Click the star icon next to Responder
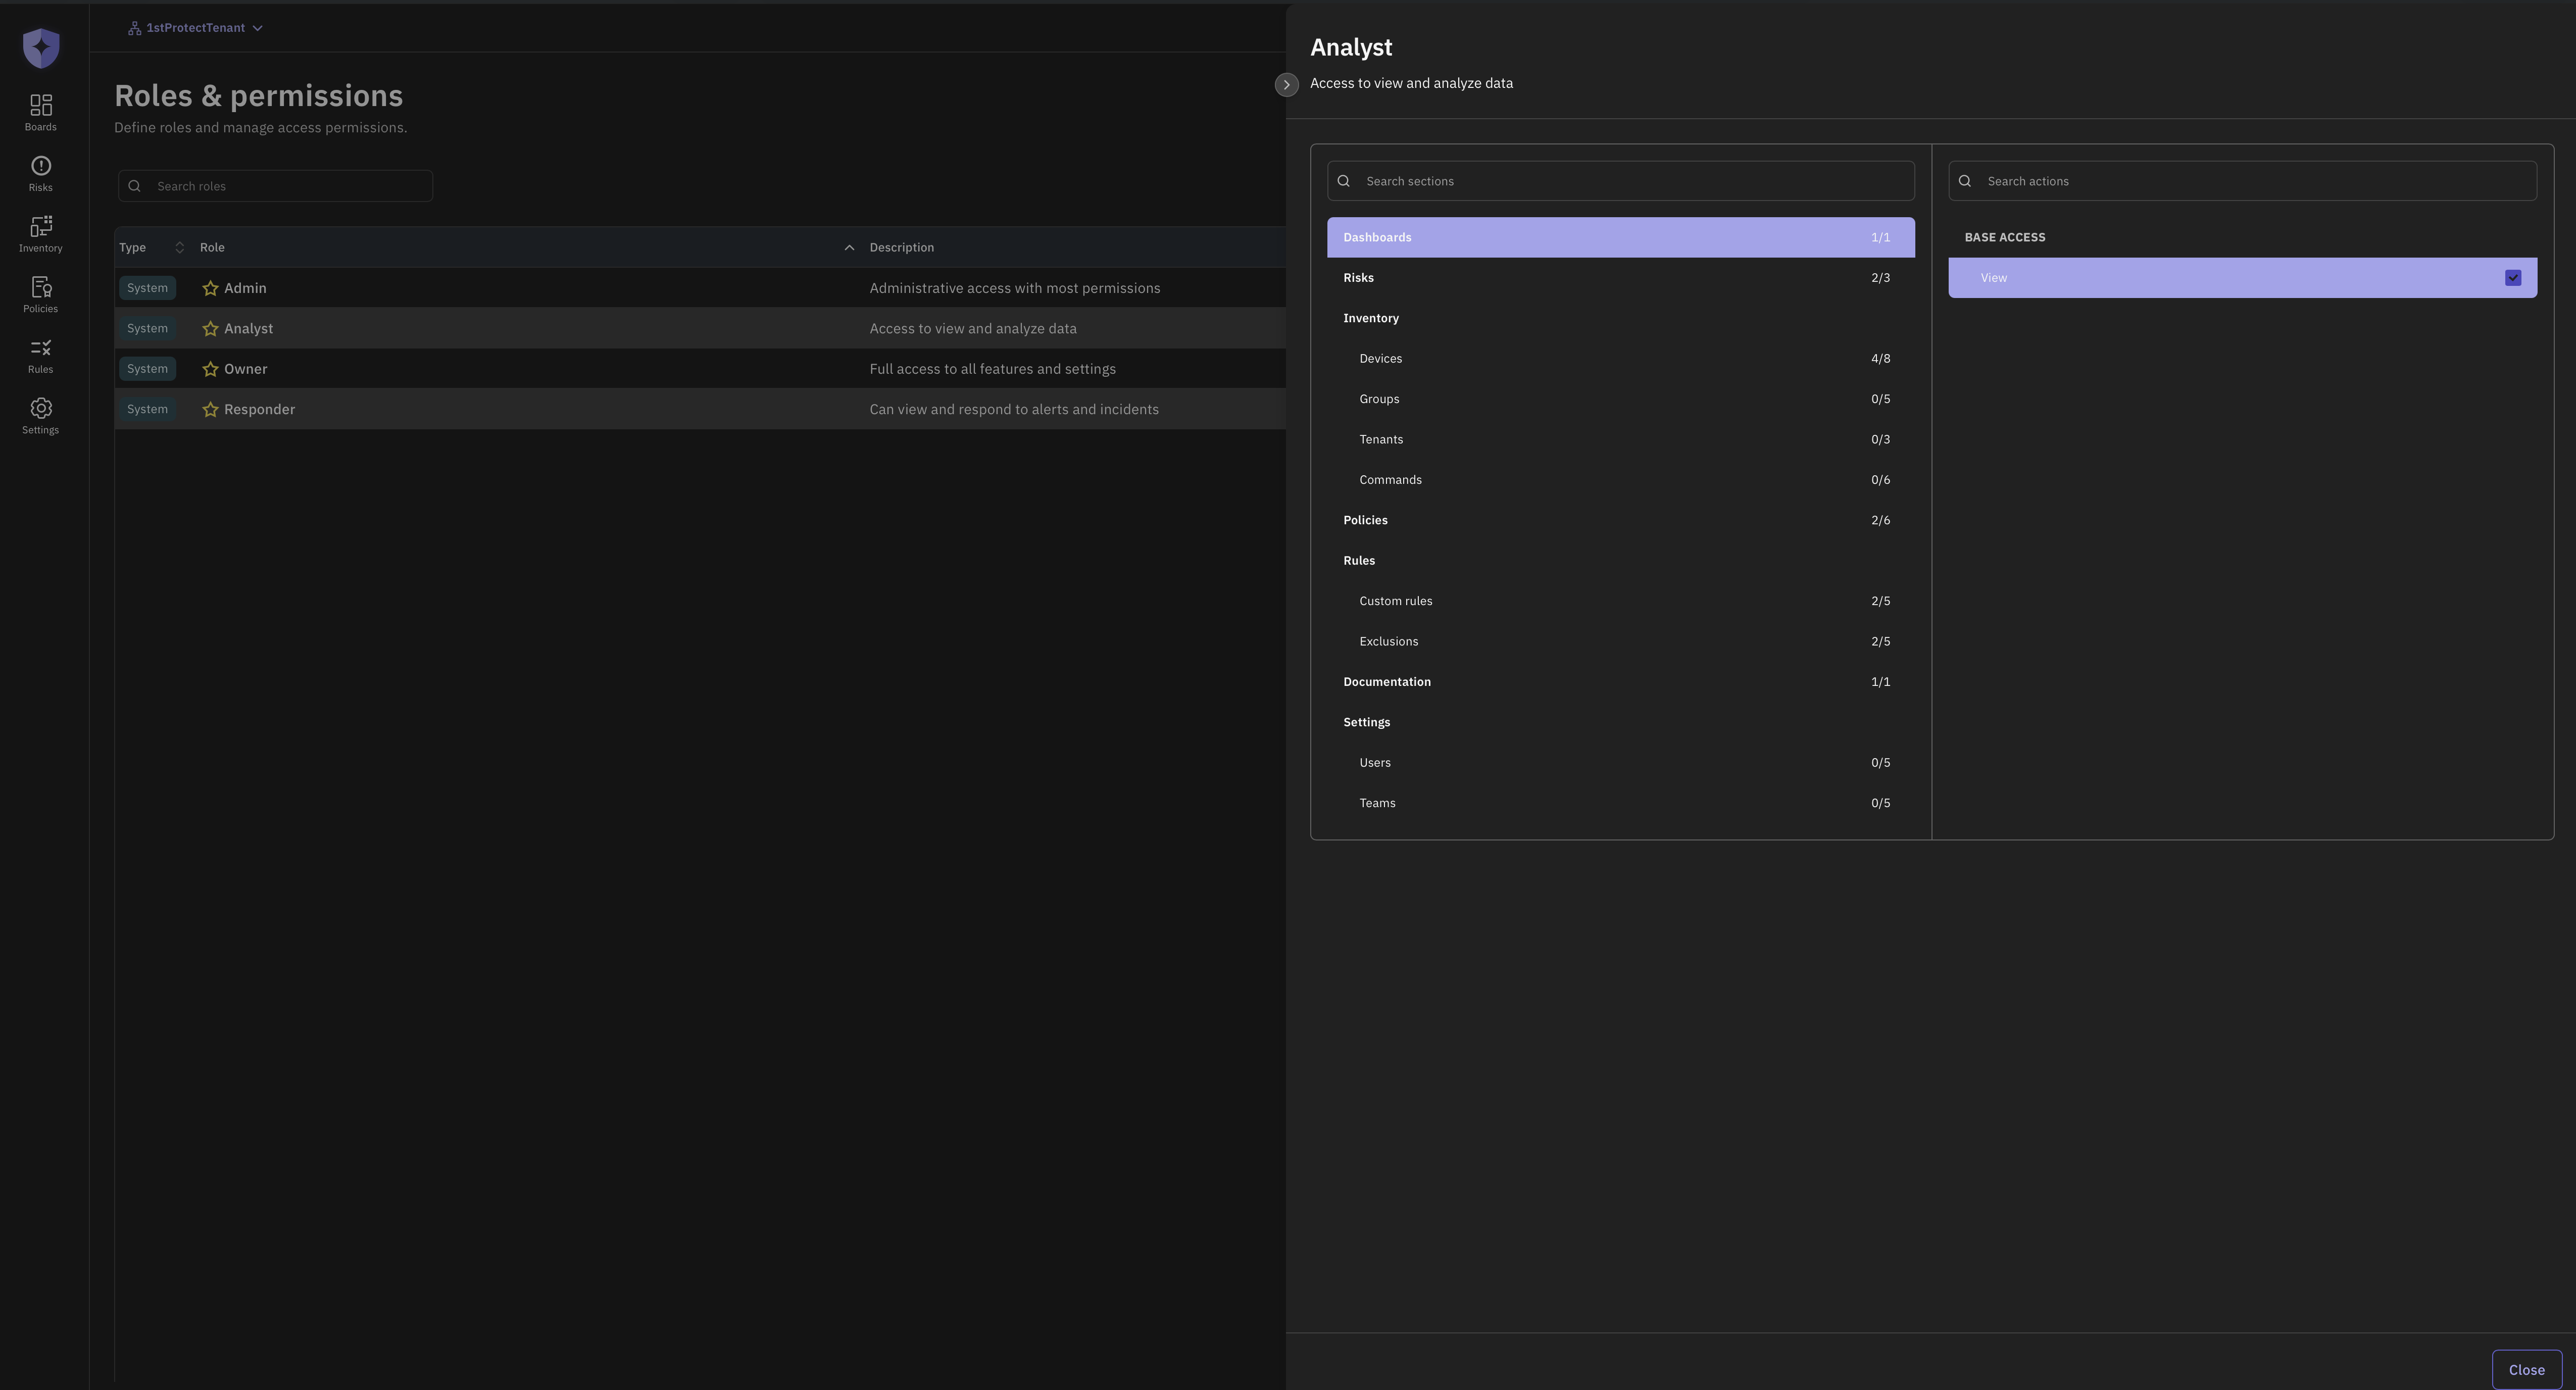The height and width of the screenshot is (1390, 2576). (x=210, y=410)
